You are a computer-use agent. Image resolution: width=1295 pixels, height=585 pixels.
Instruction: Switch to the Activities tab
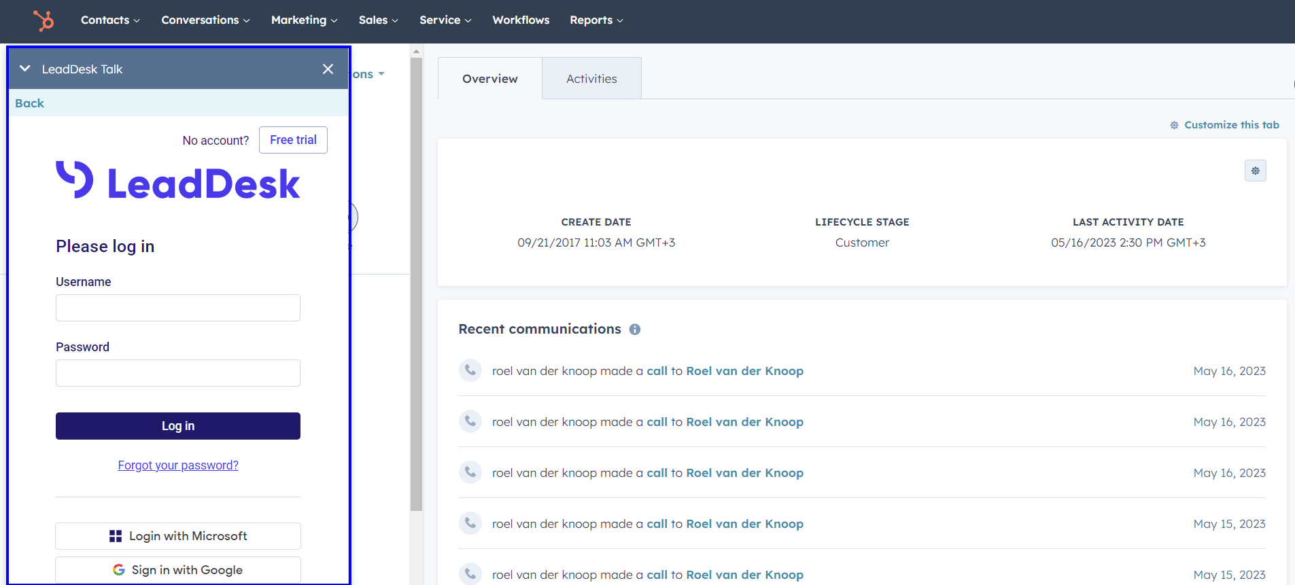(x=591, y=79)
